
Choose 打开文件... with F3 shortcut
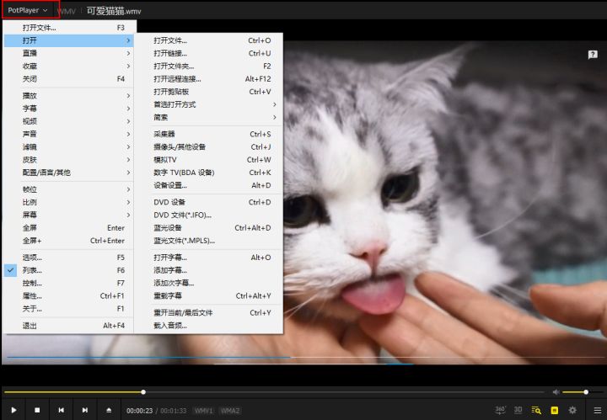[x=69, y=28]
